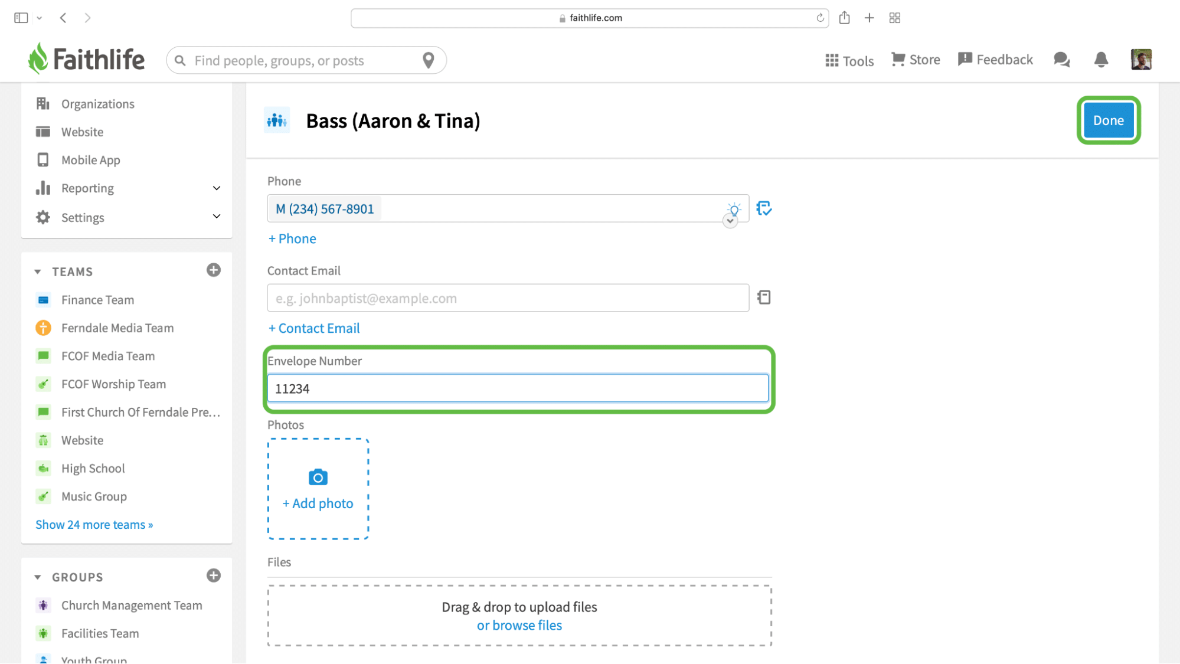The height and width of the screenshot is (664, 1180).
Task: Open the High School team
Action: 93,469
